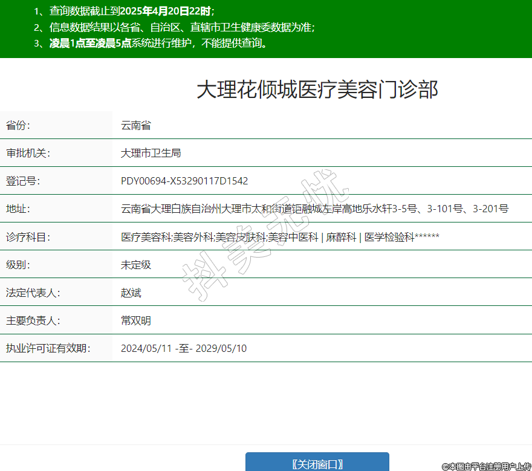Select the person-in-charge name 常双明
The height and width of the screenshot is (471, 532).
pos(135,320)
